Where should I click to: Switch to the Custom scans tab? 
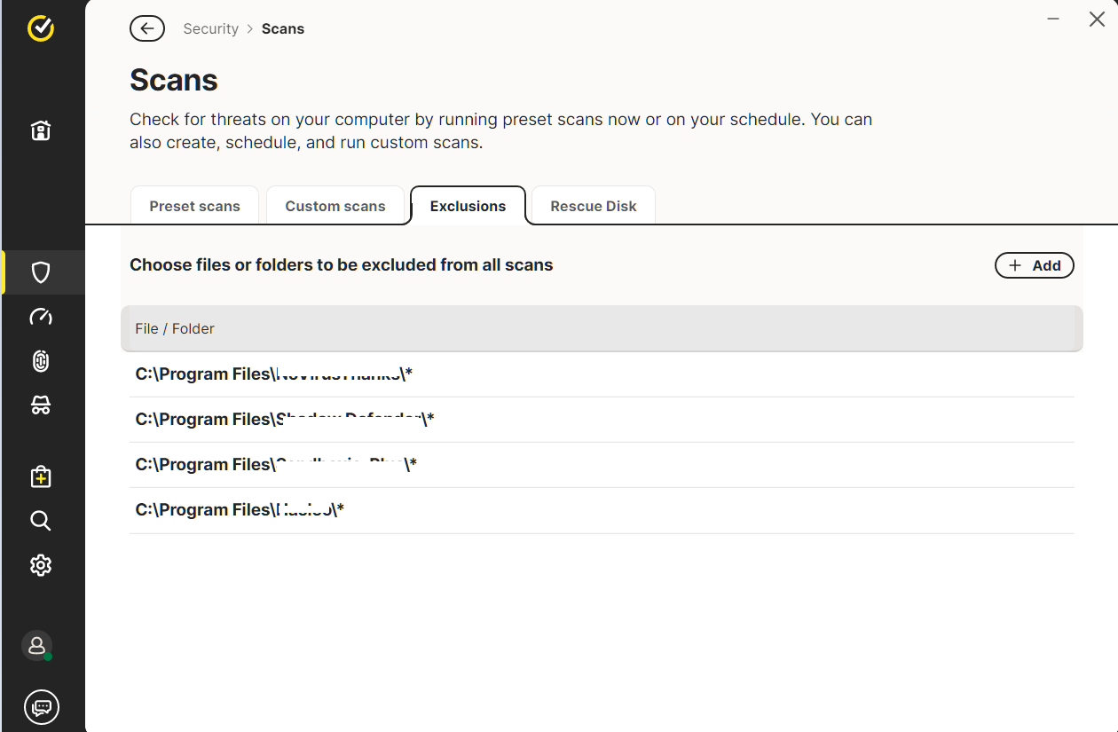335,206
